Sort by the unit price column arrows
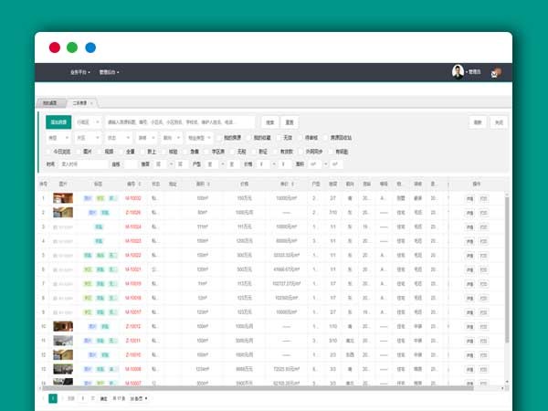Viewport: 548px width, 411px height. (x=291, y=184)
